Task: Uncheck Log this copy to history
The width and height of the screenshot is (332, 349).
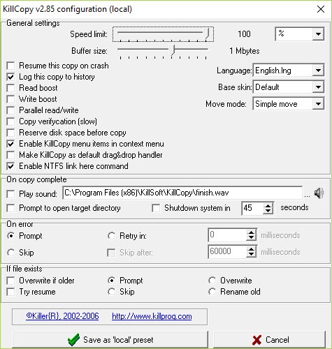Action: click(x=10, y=77)
